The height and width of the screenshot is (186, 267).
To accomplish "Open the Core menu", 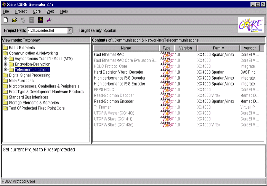I will [37, 11].
